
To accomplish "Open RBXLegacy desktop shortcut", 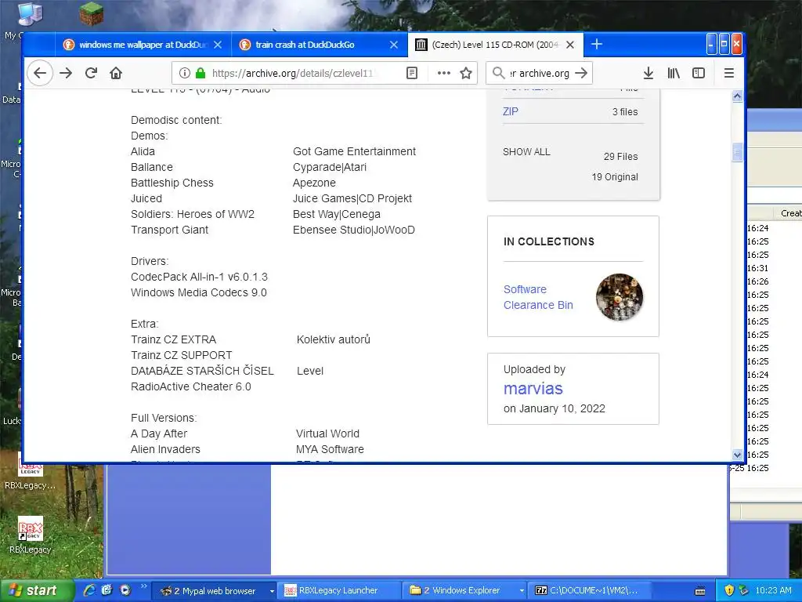I will [x=31, y=535].
